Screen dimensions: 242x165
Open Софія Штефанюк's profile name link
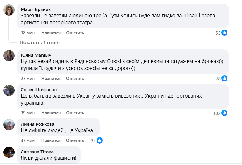pyautogui.click(x=39, y=90)
